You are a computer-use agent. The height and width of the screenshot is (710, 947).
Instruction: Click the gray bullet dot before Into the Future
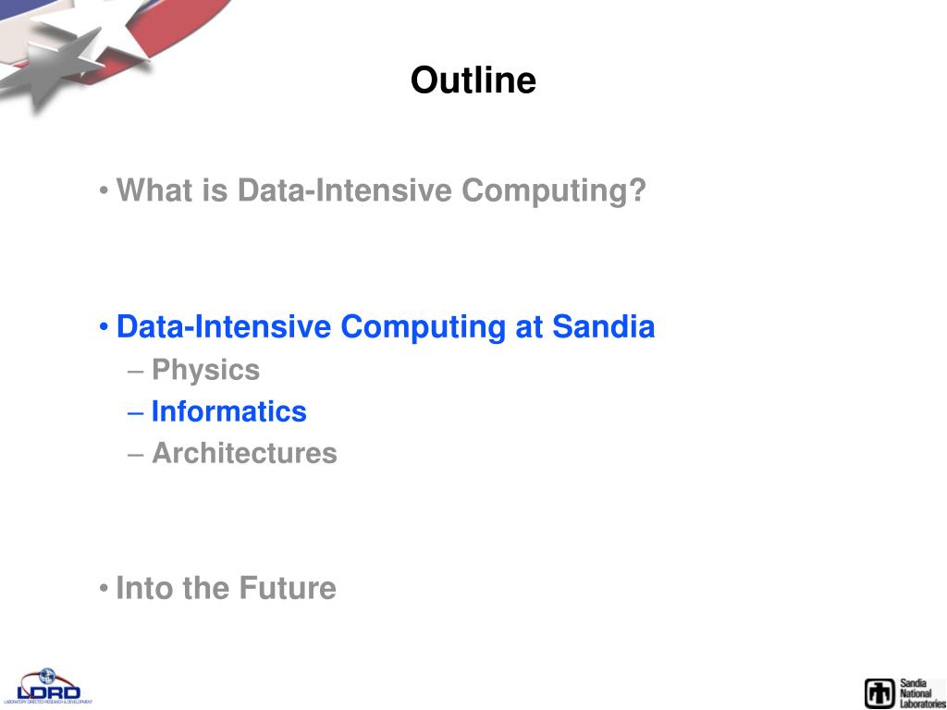[104, 588]
